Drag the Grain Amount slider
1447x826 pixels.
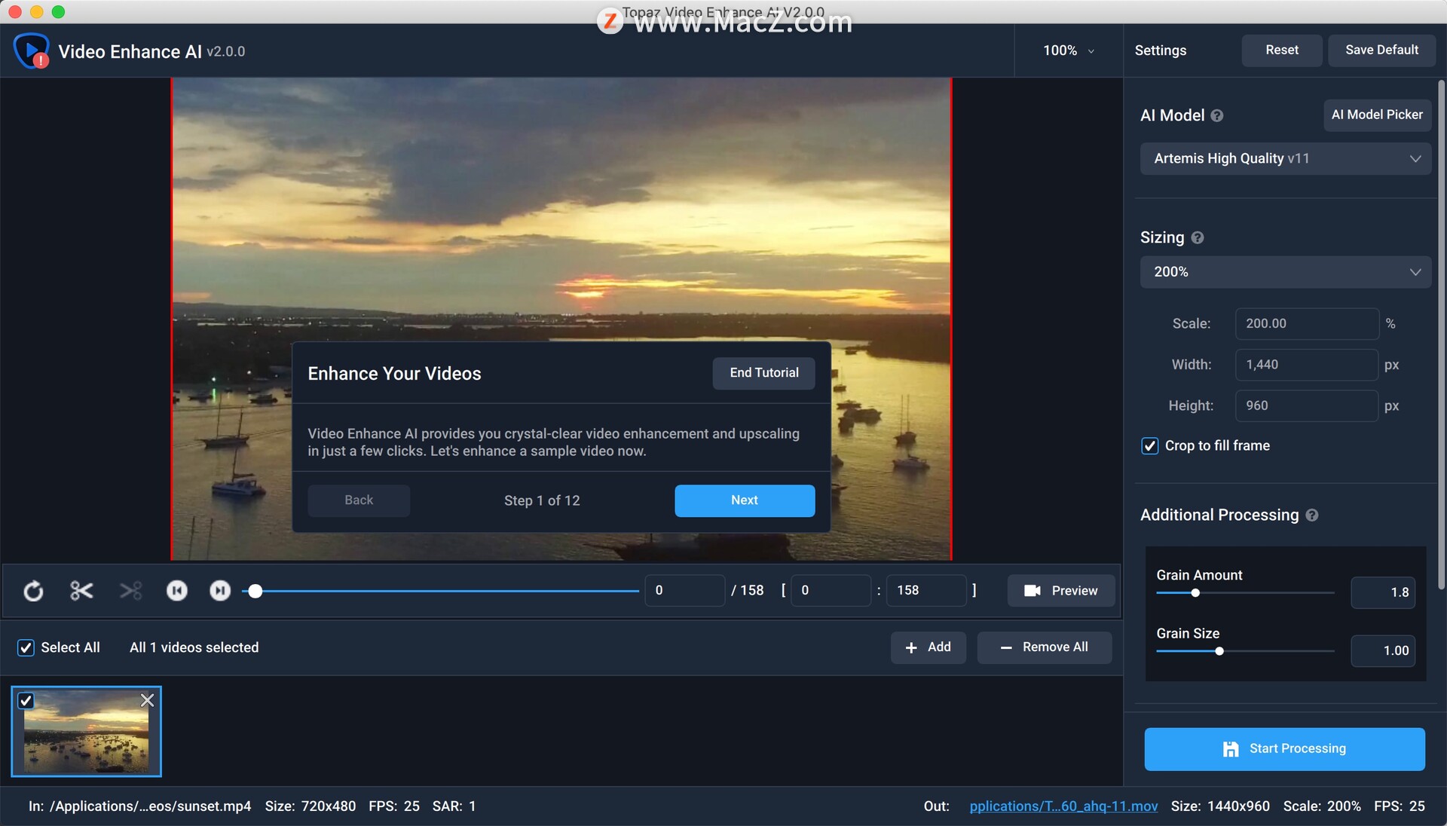(x=1194, y=593)
